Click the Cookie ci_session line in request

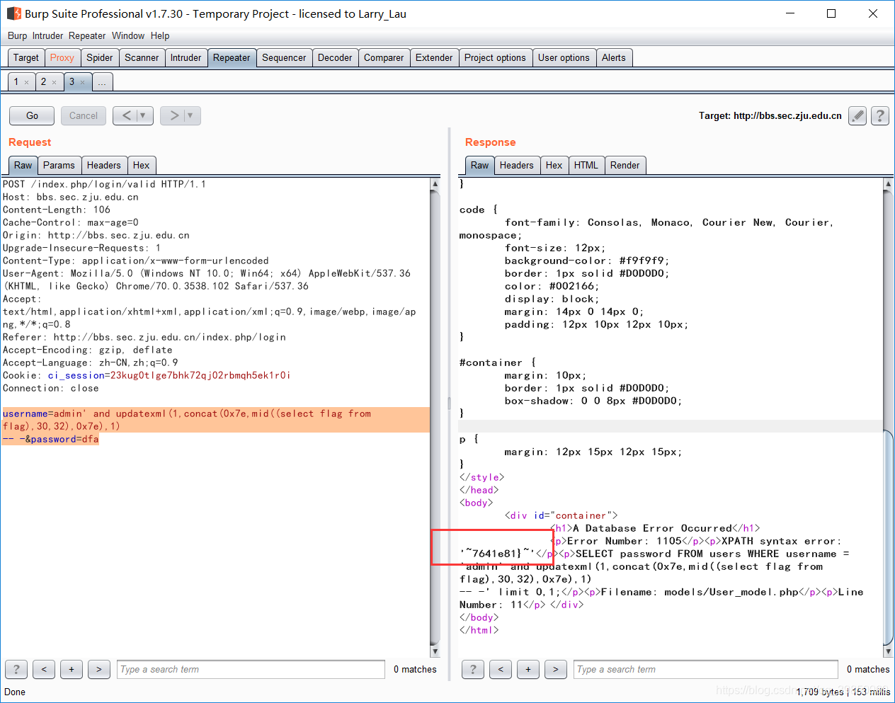tap(147, 376)
